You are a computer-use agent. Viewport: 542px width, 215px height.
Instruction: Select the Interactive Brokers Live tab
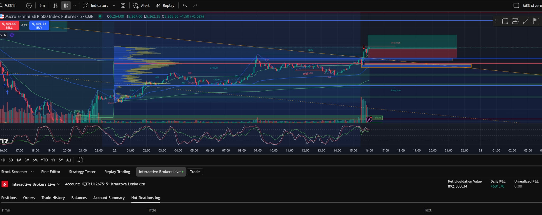click(161, 172)
